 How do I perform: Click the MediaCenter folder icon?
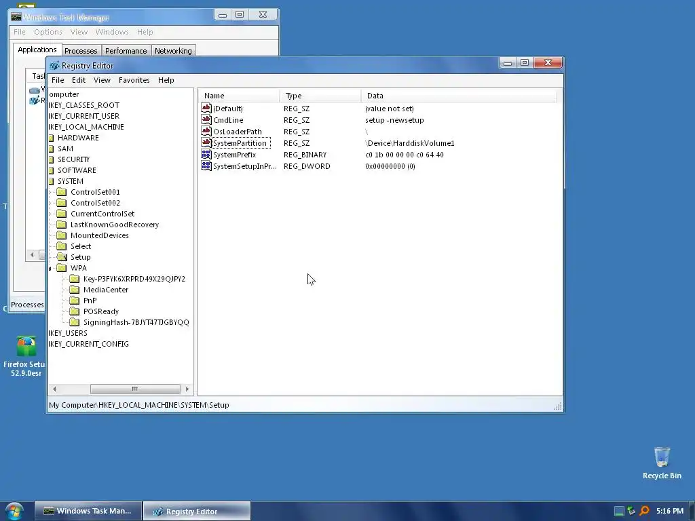pos(75,290)
